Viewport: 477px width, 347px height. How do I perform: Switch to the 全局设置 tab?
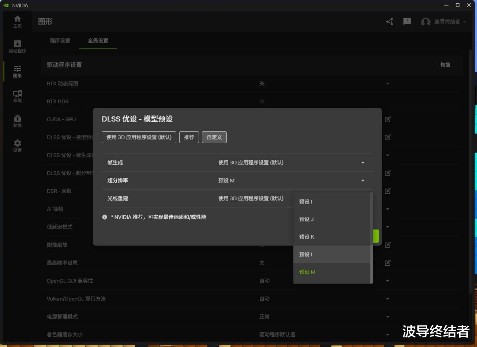click(x=98, y=41)
